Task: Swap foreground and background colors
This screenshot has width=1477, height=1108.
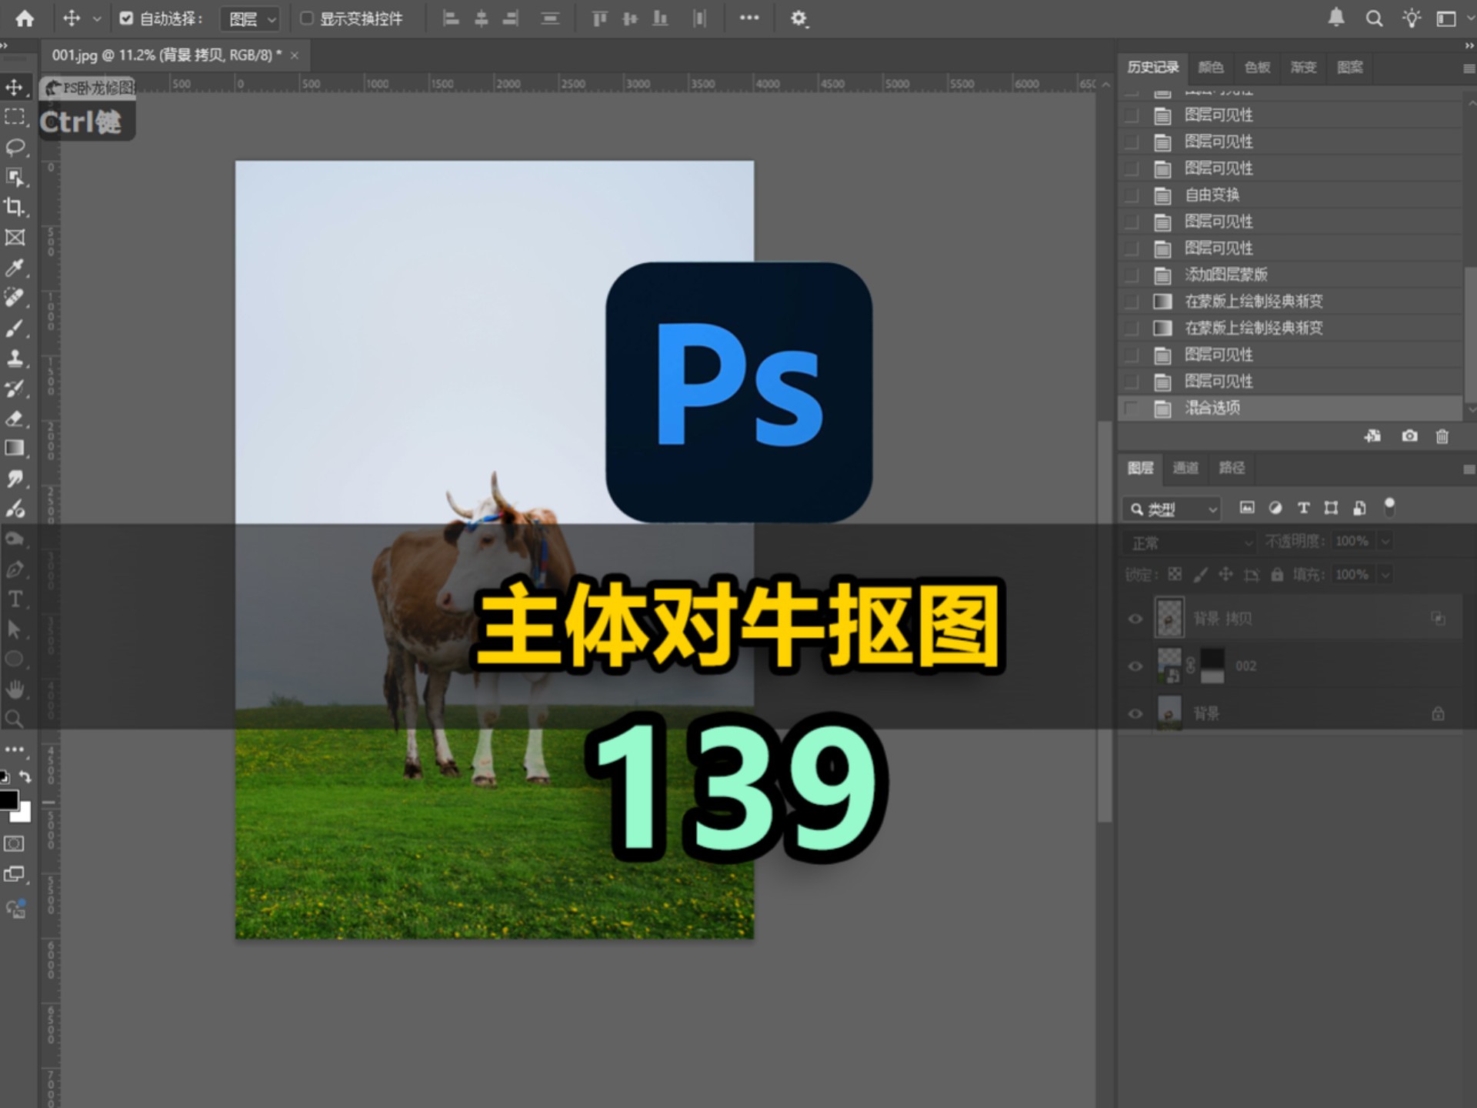Action: click(x=25, y=777)
